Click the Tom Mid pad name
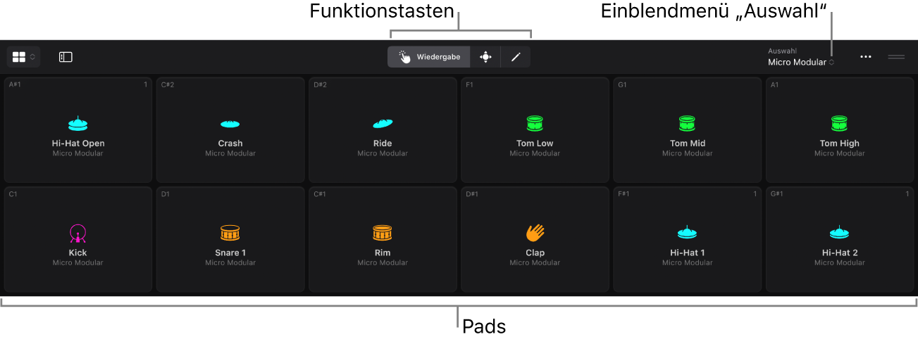The height and width of the screenshot is (344, 918). (x=688, y=144)
